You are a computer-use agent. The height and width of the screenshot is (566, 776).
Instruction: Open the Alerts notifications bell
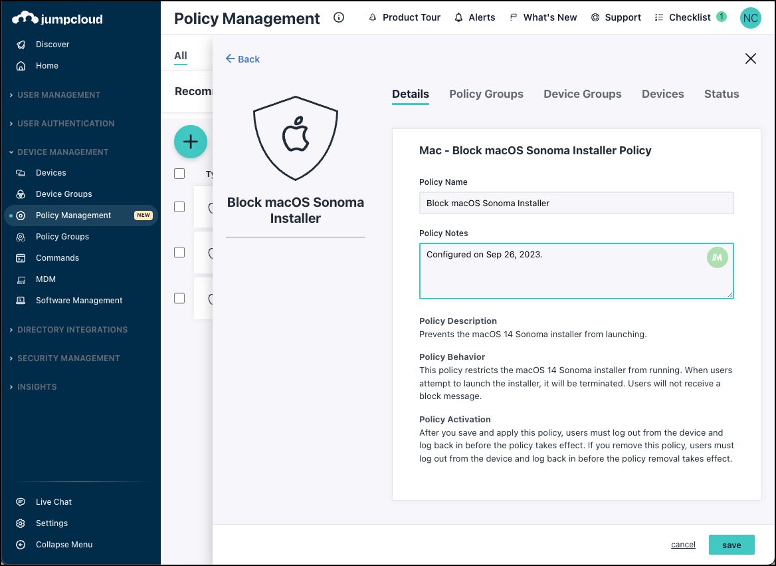(x=474, y=17)
